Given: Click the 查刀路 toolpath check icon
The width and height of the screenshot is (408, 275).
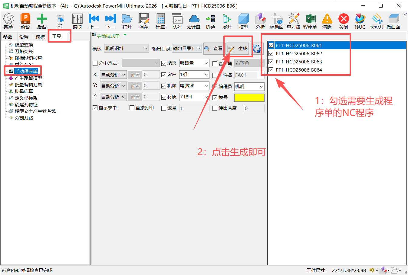Looking at the screenshot, I should click(x=294, y=19).
